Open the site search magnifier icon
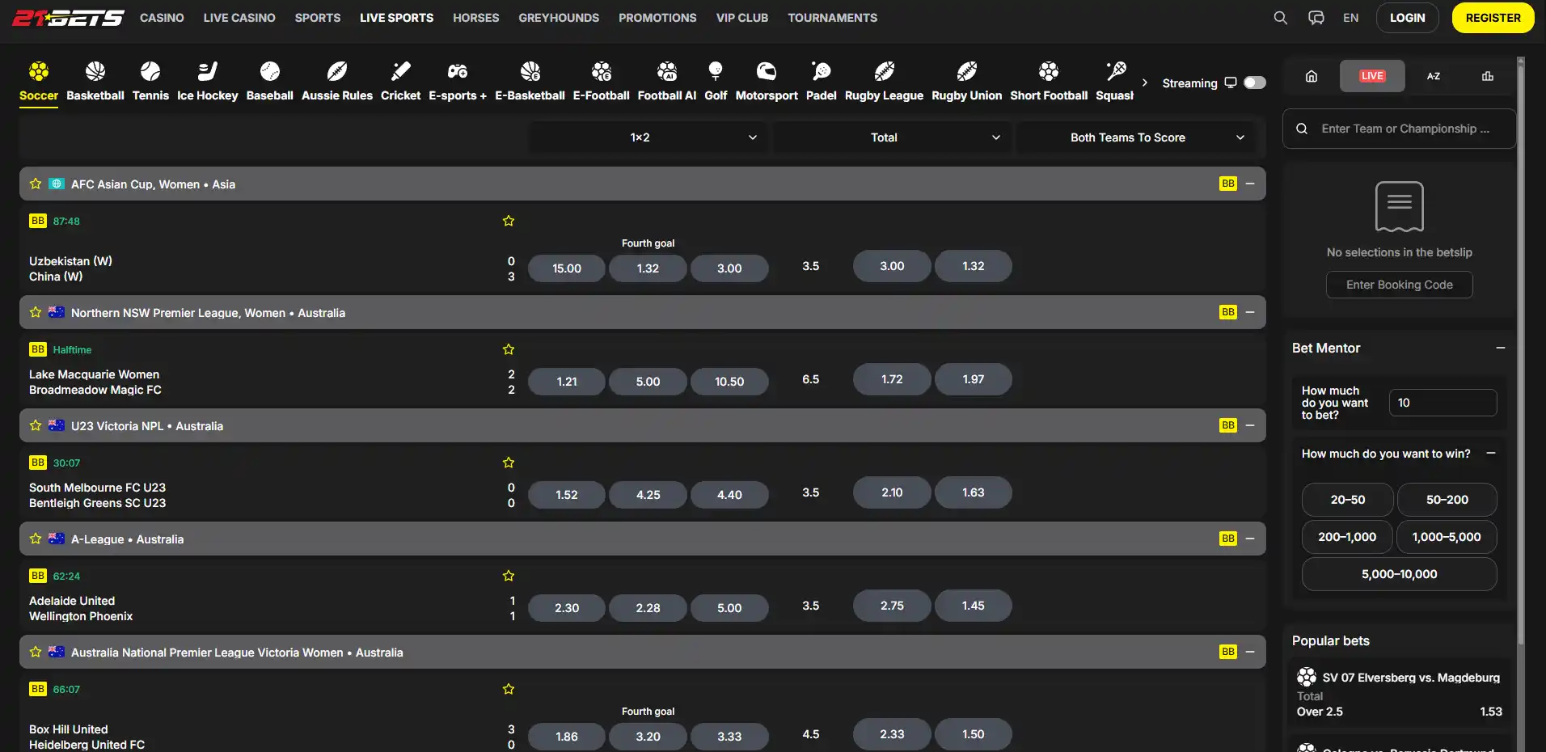Image resolution: width=1546 pixels, height=752 pixels. [x=1280, y=18]
